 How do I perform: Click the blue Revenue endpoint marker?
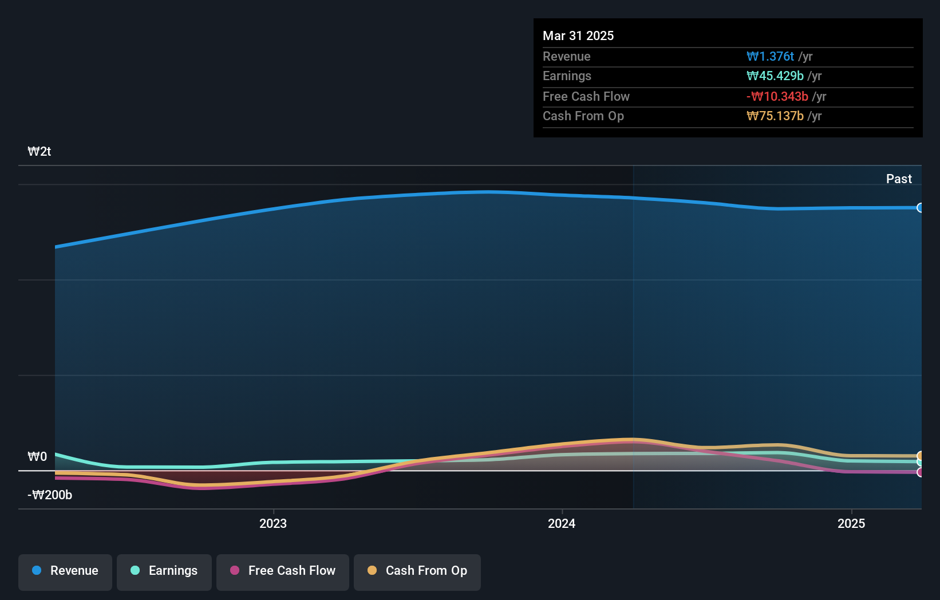pyautogui.click(x=920, y=208)
